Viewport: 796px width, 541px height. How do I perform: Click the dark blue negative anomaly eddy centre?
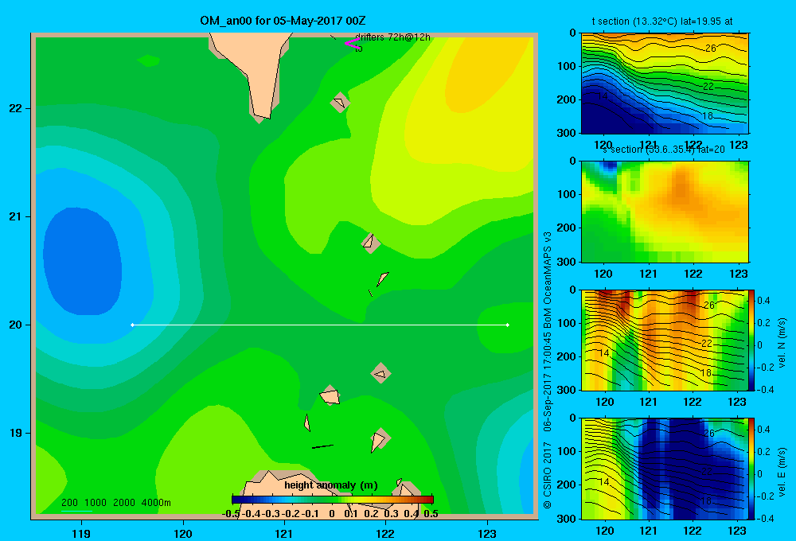point(82,262)
